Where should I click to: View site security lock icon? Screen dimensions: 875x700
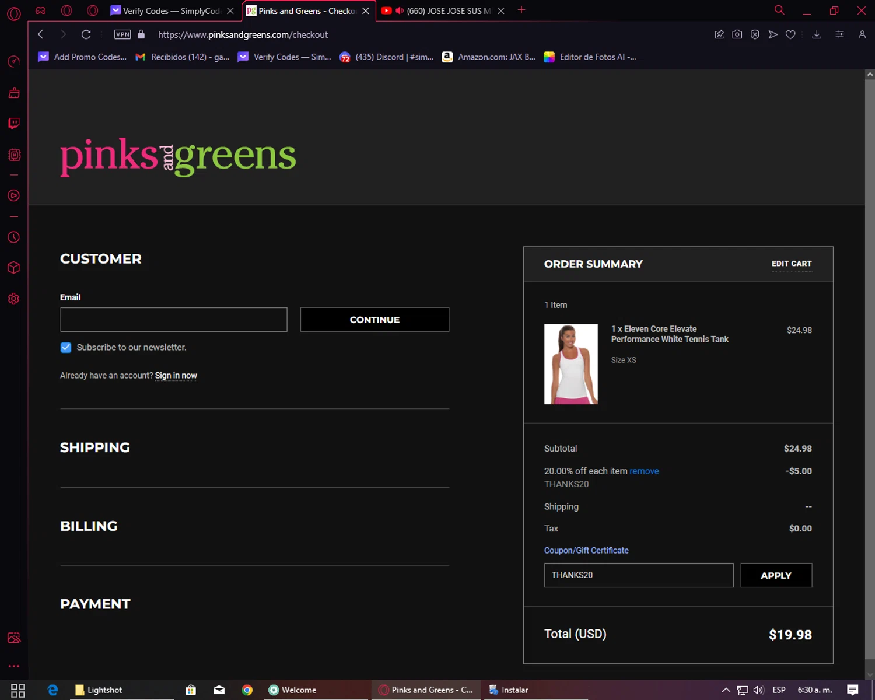coord(141,34)
